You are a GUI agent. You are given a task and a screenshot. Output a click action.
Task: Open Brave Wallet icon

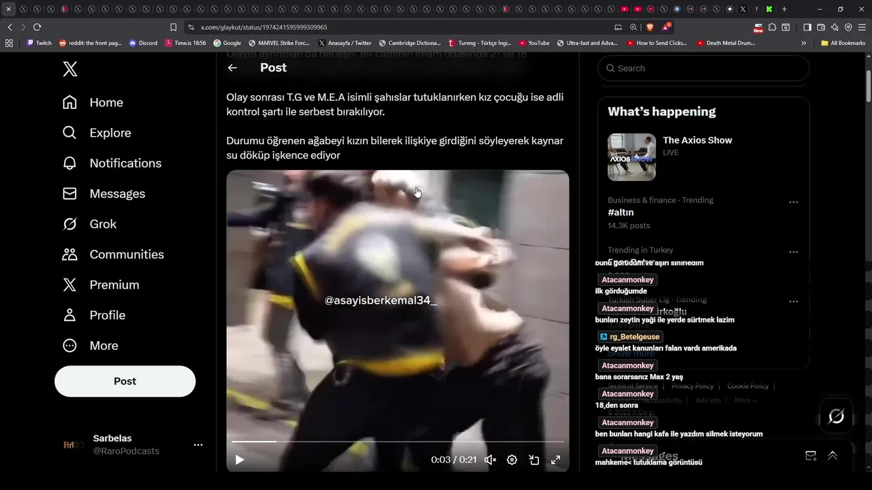821,27
